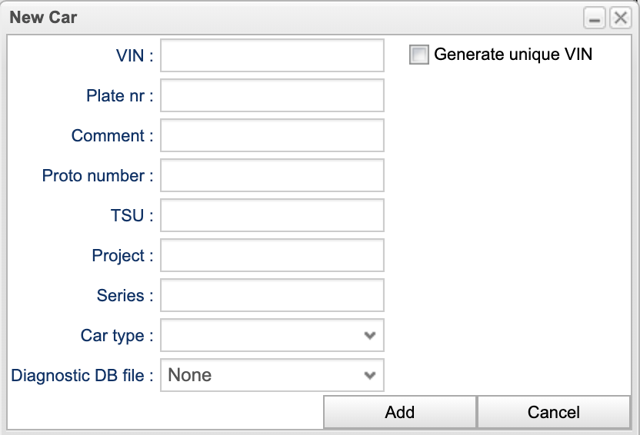Click the New Car title bar text
This screenshot has height=435, width=640.
[43, 17]
